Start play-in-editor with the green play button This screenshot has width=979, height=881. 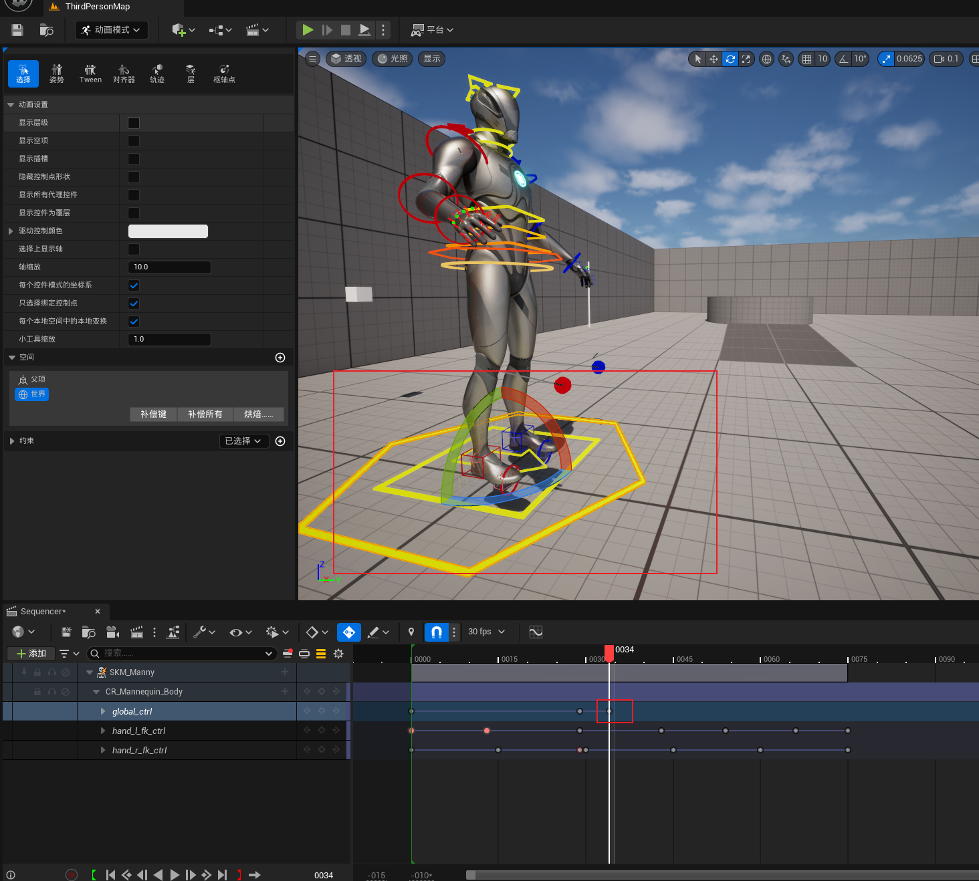(x=308, y=30)
